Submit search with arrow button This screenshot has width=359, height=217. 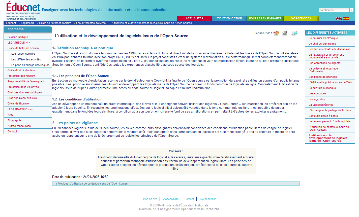(x=351, y=10)
